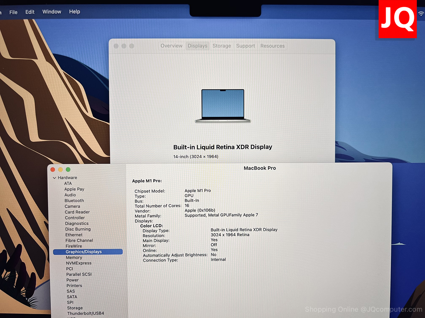Click the 'Apple M1 Pro:' heading
This screenshot has width=425, height=318.
(147, 181)
